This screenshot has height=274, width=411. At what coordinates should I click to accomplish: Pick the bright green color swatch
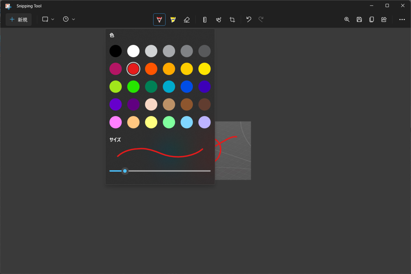coord(133,87)
